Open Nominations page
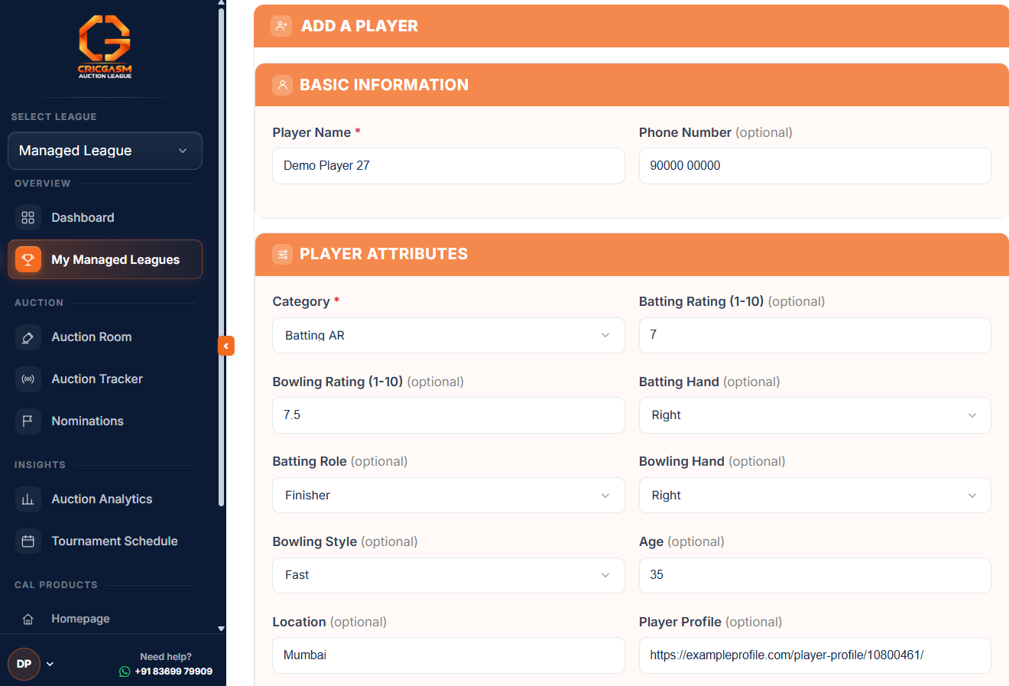Screen dimensions: 1009x686 click(x=105, y=421)
